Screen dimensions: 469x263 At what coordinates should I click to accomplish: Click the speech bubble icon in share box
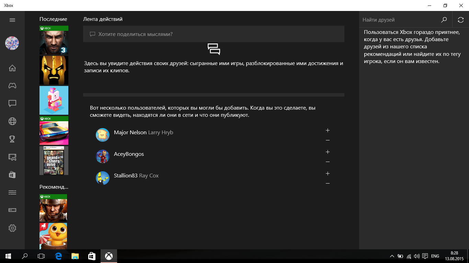(x=92, y=34)
